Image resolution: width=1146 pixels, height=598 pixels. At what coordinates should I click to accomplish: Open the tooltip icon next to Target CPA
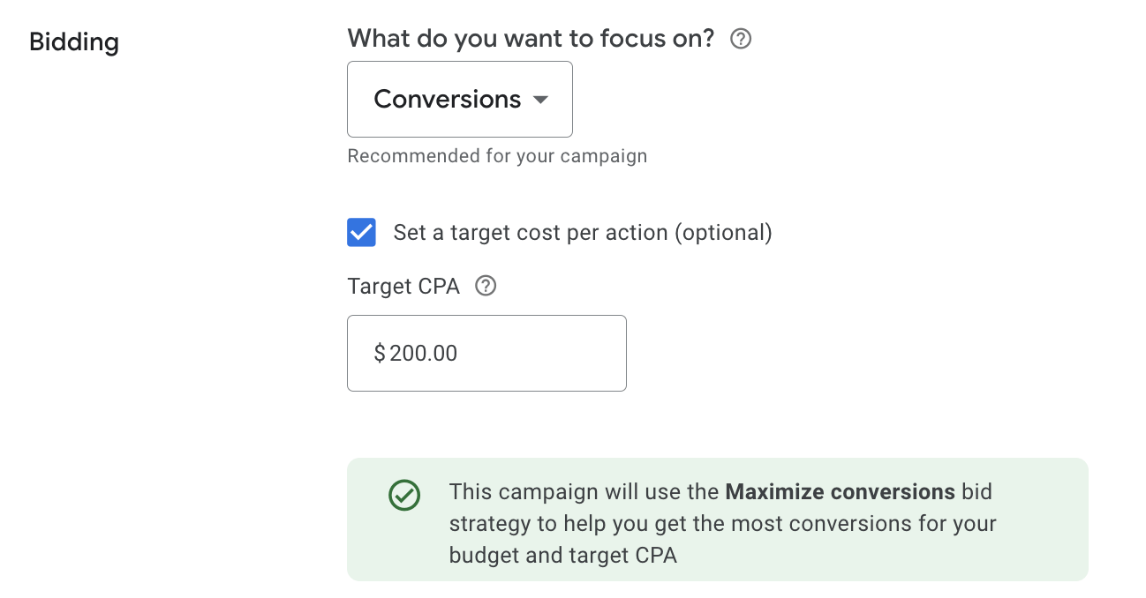coord(486,286)
